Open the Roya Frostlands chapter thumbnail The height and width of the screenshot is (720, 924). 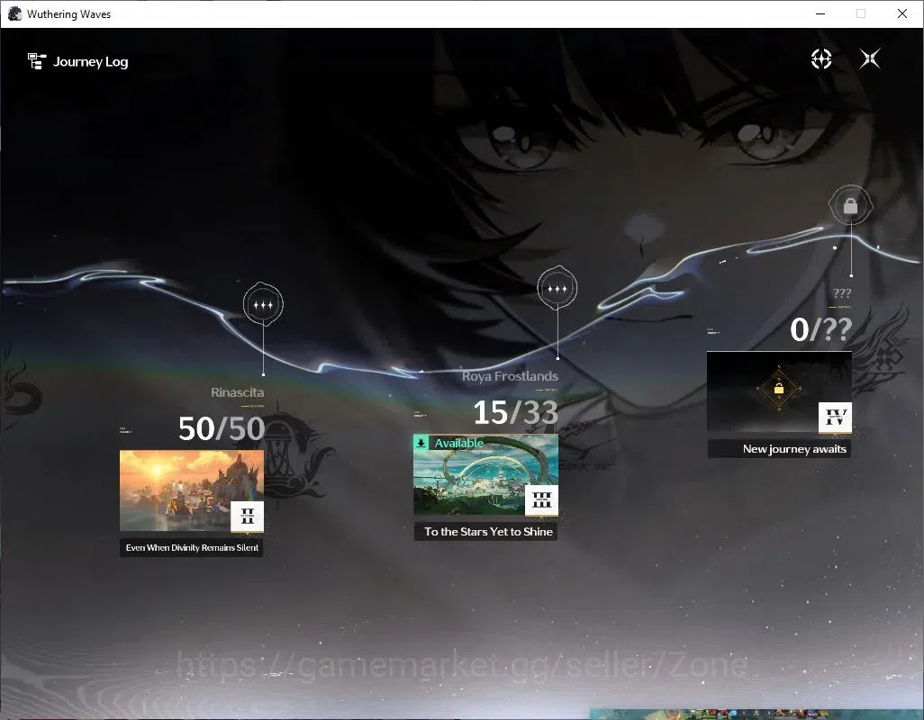(485, 474)
